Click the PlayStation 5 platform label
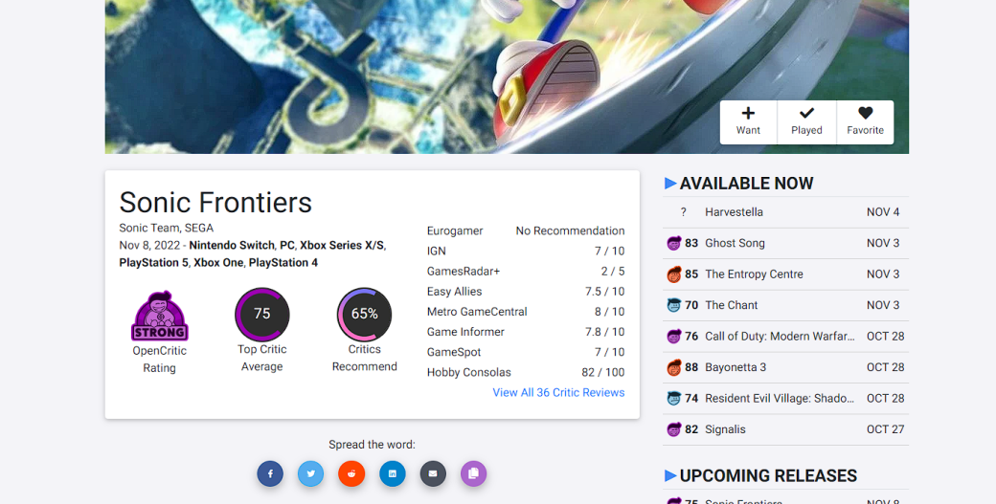 [154, 262]
